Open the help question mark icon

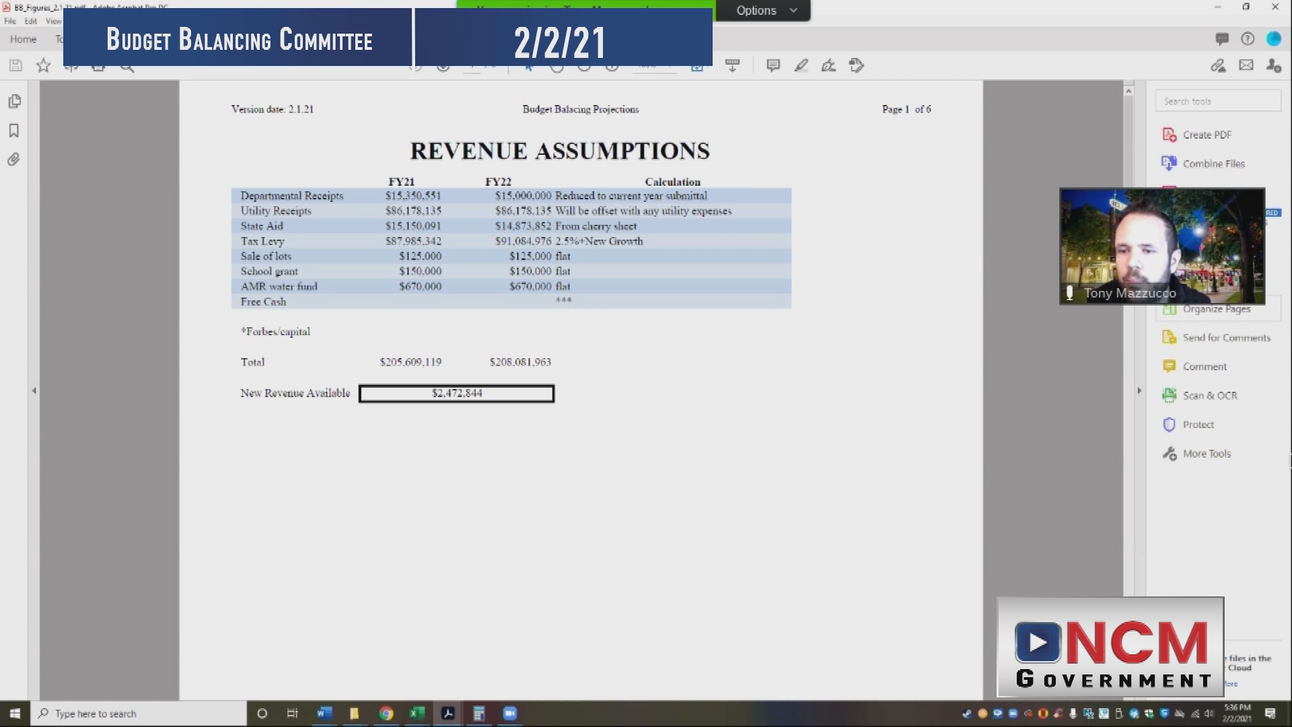1248,39
